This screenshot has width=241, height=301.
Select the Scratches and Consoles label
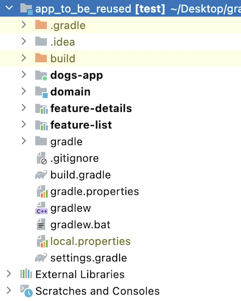[x=97, y=291]
